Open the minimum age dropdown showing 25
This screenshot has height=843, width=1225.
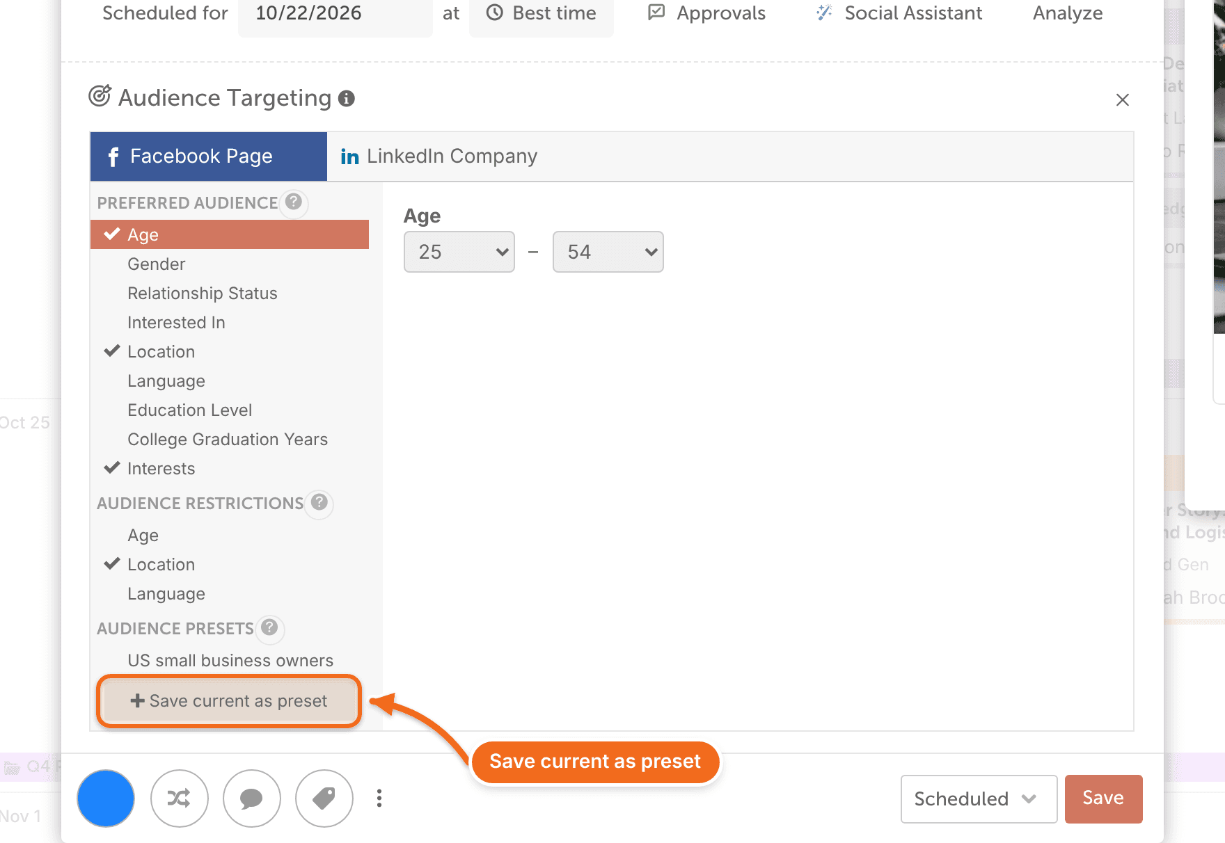coord(459,252)
